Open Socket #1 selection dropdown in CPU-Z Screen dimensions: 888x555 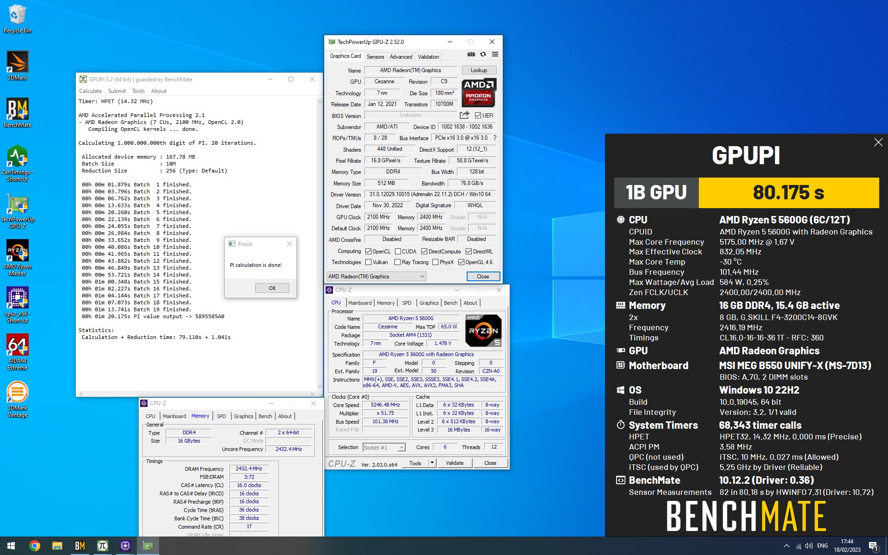384,447
